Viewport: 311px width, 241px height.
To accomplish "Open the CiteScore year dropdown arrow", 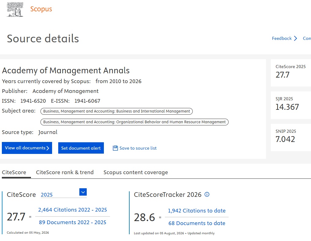I will pos(83,192).
